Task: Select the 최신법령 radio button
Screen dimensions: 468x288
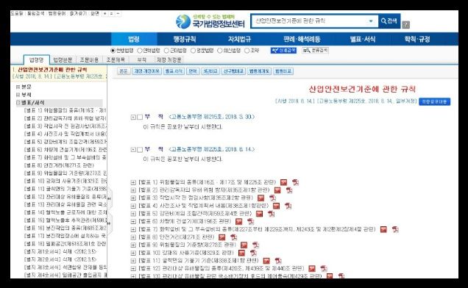Action: 220,51
